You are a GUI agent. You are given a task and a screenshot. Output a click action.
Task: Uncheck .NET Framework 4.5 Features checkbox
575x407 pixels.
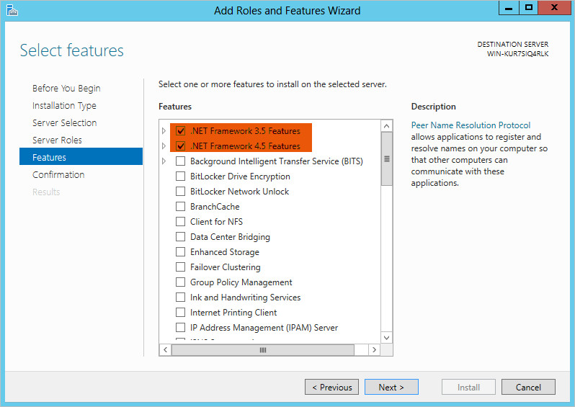click(181, 146)
